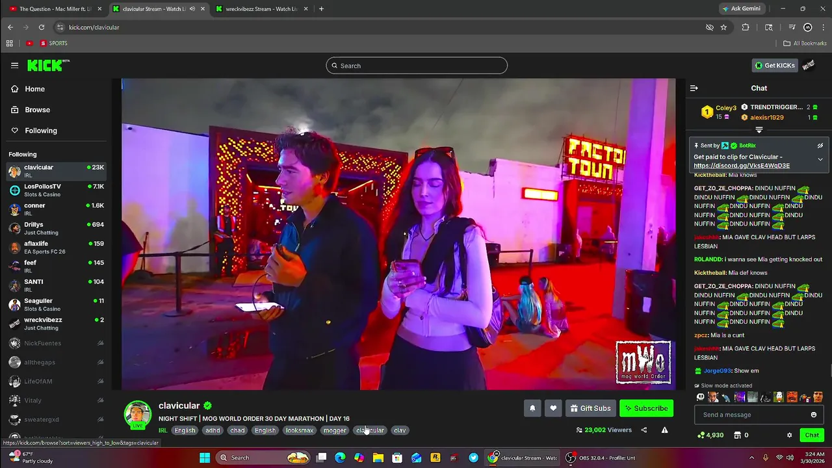Select the clav tag

400,430
